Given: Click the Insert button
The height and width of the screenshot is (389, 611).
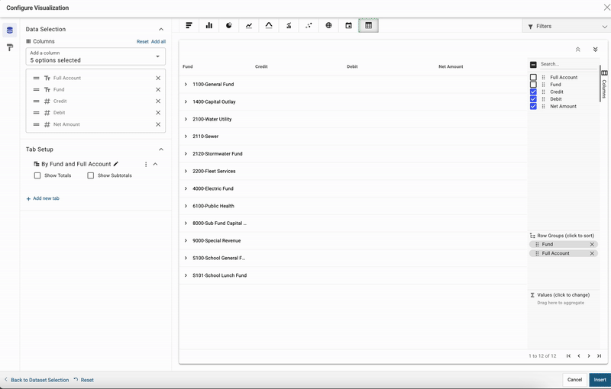Looking at the screenshot, I should tap(600, 380).
